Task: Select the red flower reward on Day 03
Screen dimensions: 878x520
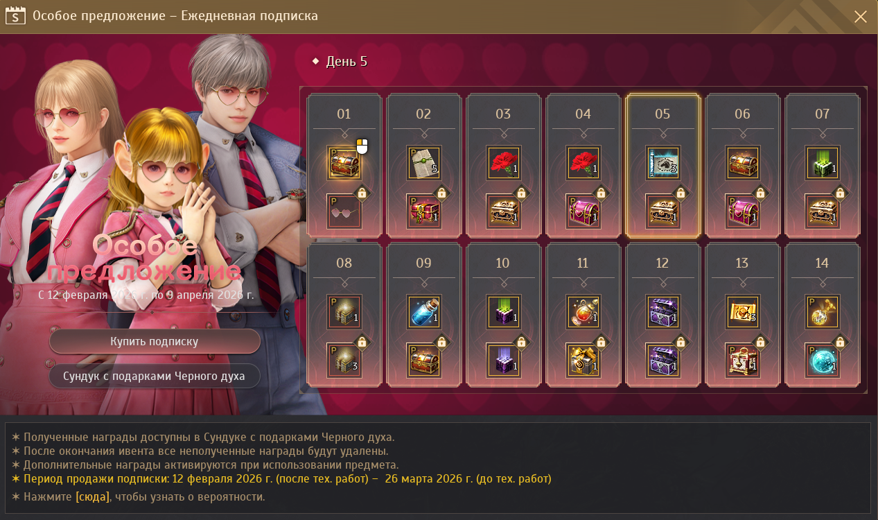Action: tap(503, 163)
